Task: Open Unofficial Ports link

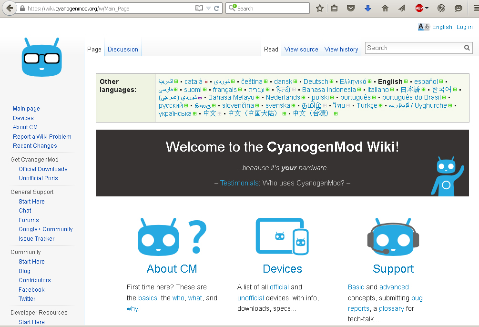Action: pos(38,178)
